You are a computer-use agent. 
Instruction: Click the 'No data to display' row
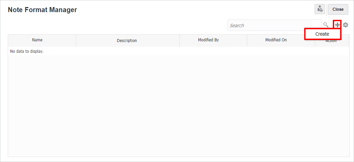coord(27,51)
